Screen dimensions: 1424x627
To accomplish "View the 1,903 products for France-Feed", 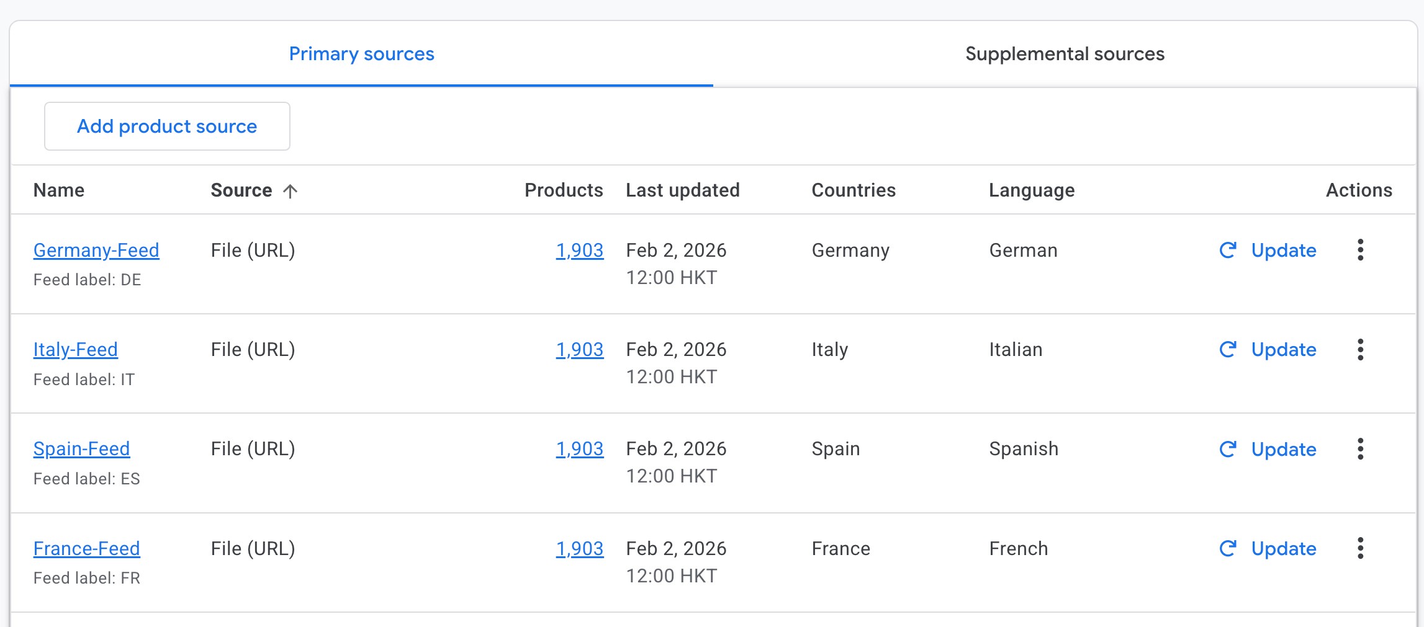I will tap(579, 549).
